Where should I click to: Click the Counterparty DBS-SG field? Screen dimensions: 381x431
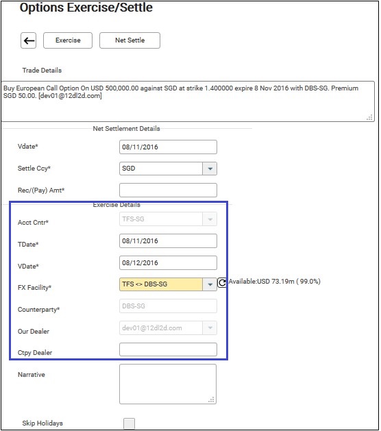(x=169, y=306)
